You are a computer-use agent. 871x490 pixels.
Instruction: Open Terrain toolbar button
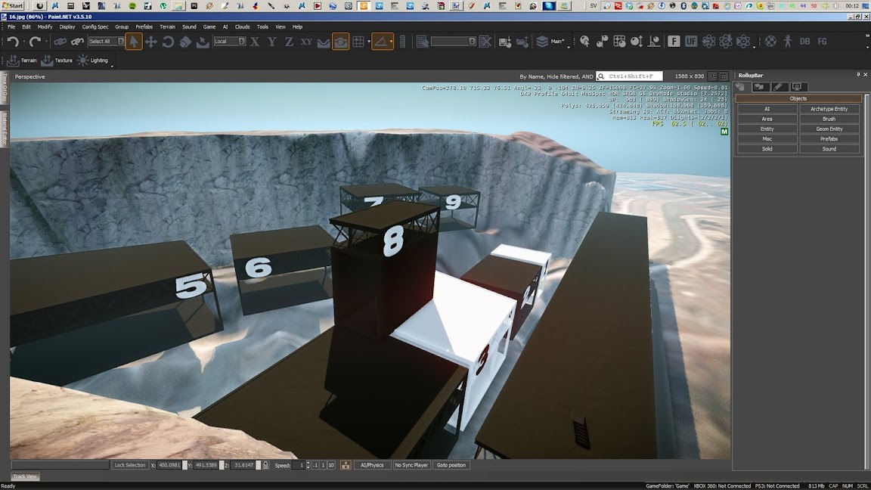click(22, 60)
